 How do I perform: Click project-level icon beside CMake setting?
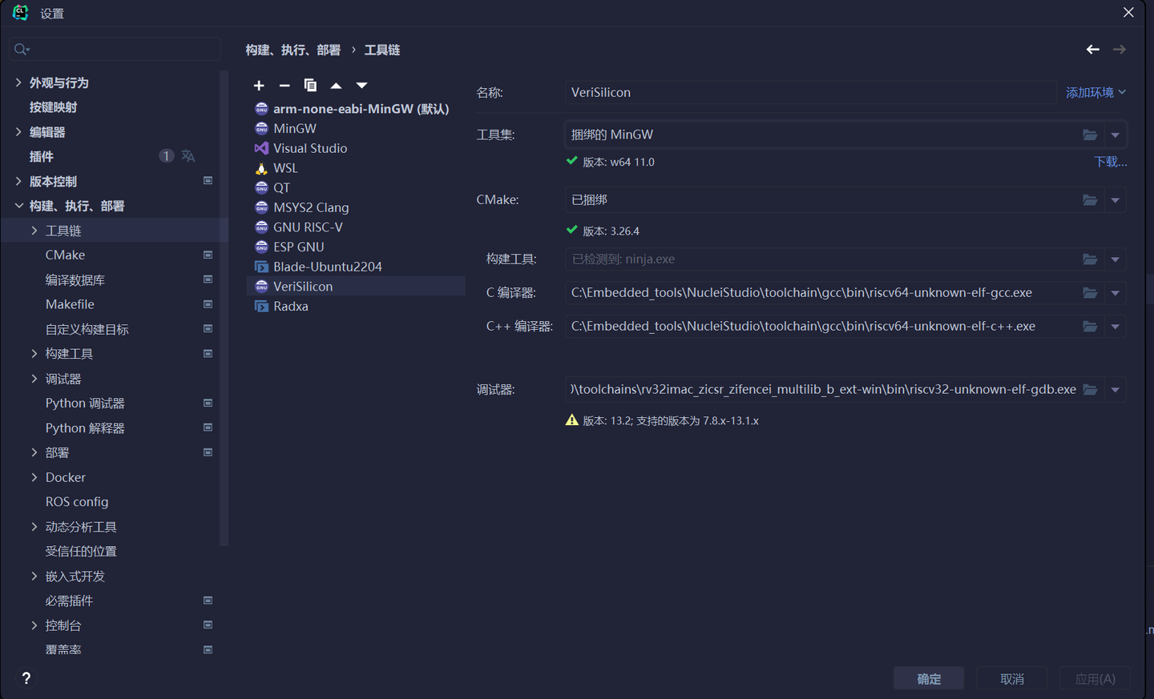click(x=208, y=255)
